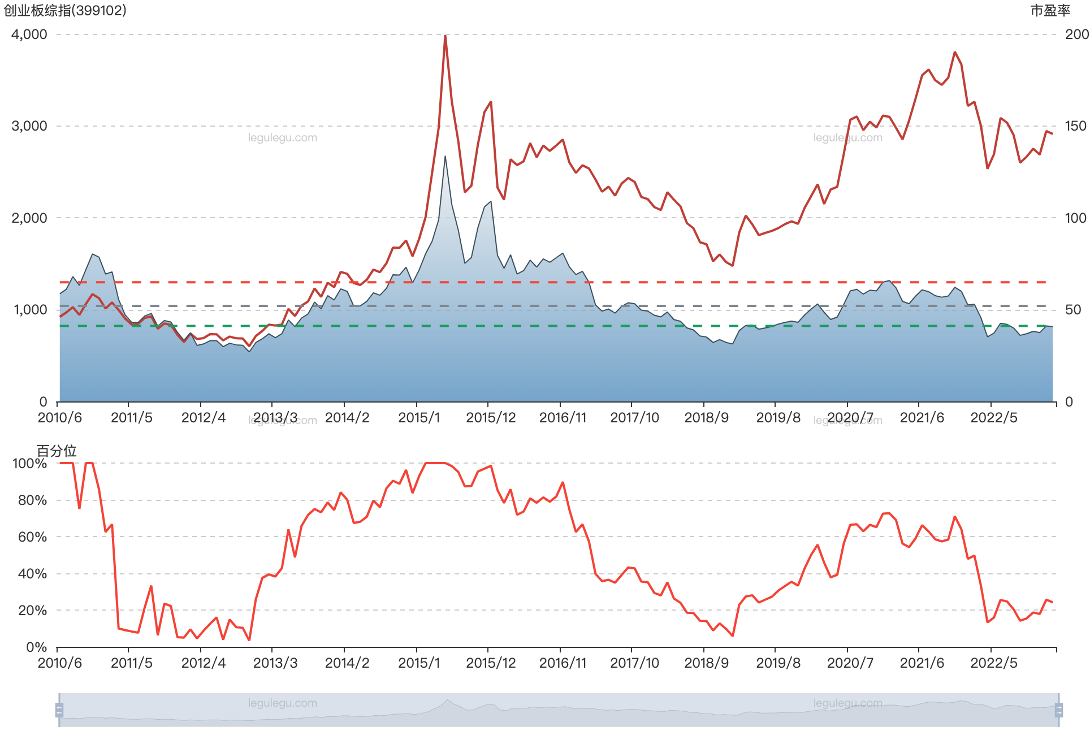Screen dimensions: 1090x735
Task: Click the 100% percentile axis label
Action: click(29, 464)
